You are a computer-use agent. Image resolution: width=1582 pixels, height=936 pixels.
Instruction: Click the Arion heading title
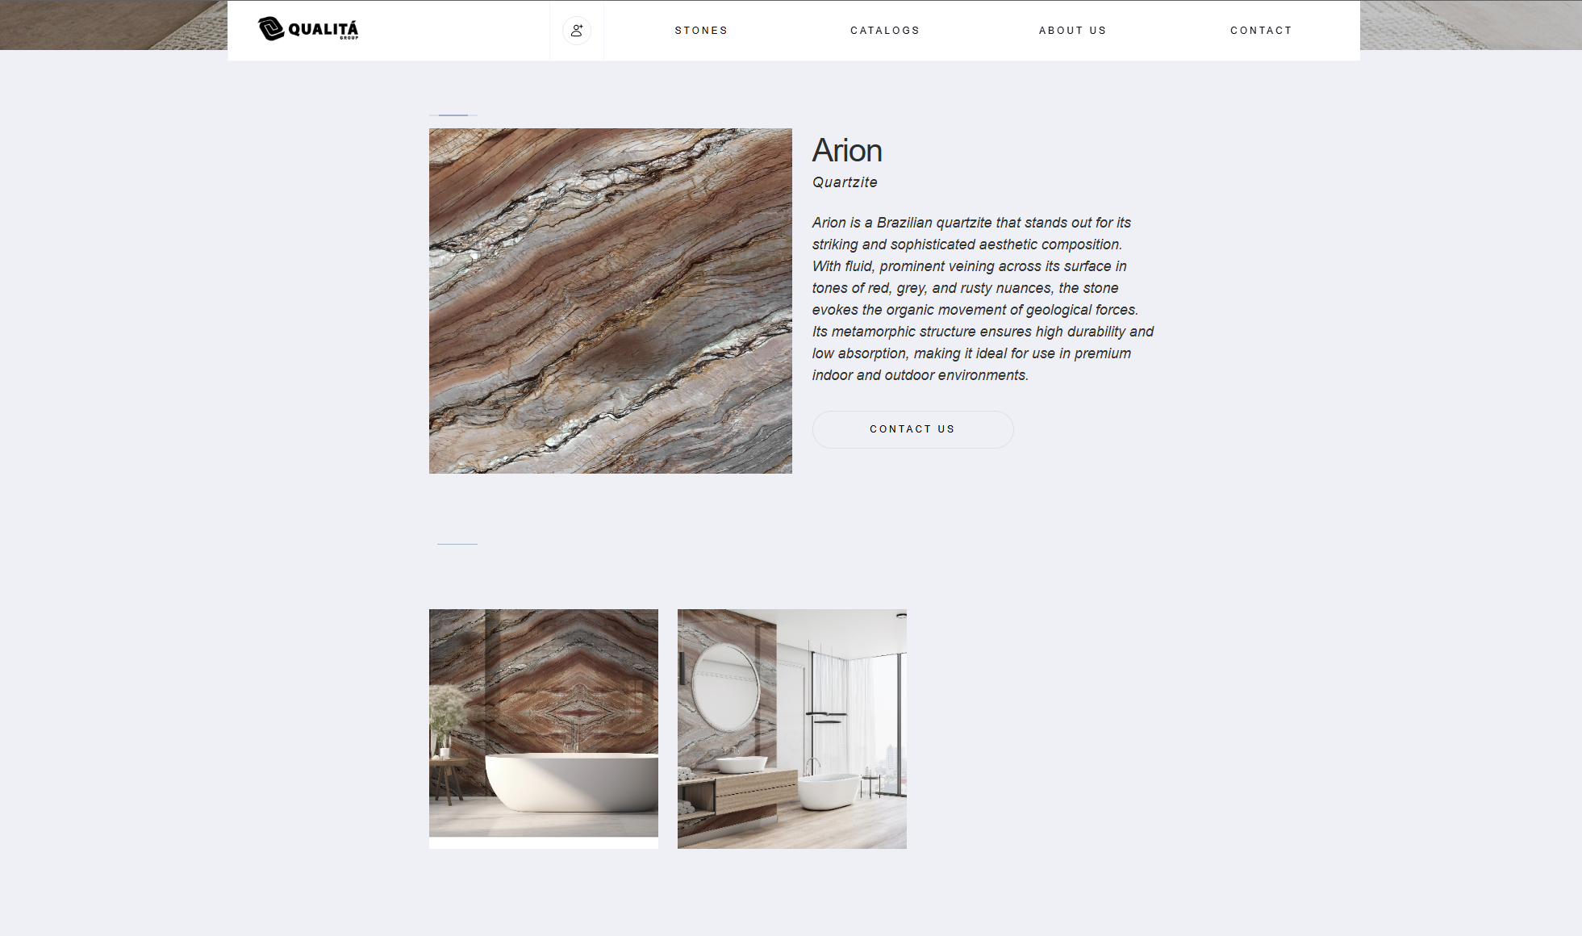coord(846,151)
